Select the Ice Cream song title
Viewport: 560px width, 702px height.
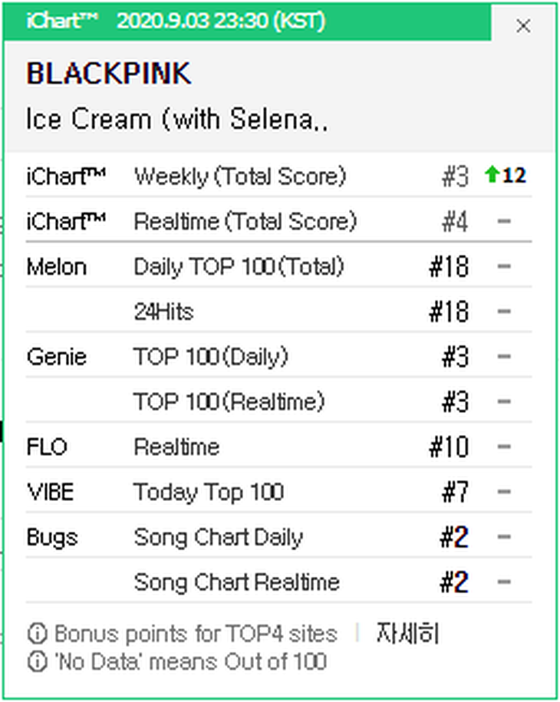tap(177, 120)
